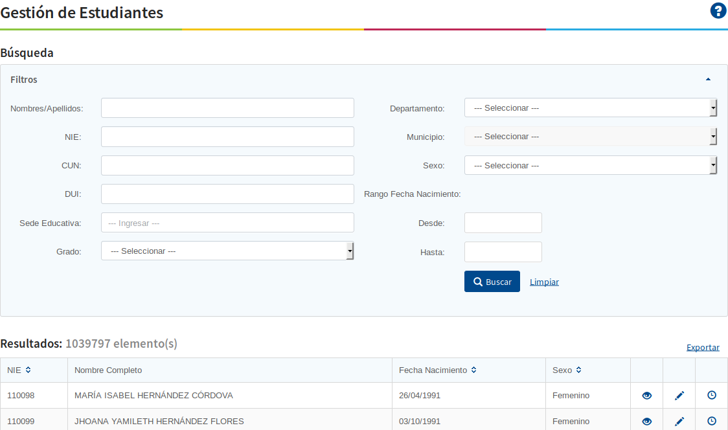
Task: Click the Desde date field
Action: pos(503,223)
